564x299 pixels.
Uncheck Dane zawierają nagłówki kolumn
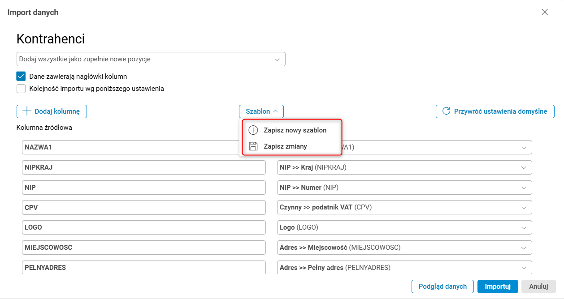pyautogui.click(x=21, y=77)
